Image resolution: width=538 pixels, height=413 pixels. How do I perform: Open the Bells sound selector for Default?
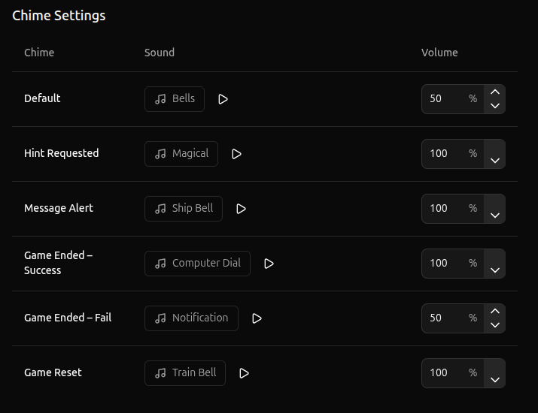click(175, 99)
